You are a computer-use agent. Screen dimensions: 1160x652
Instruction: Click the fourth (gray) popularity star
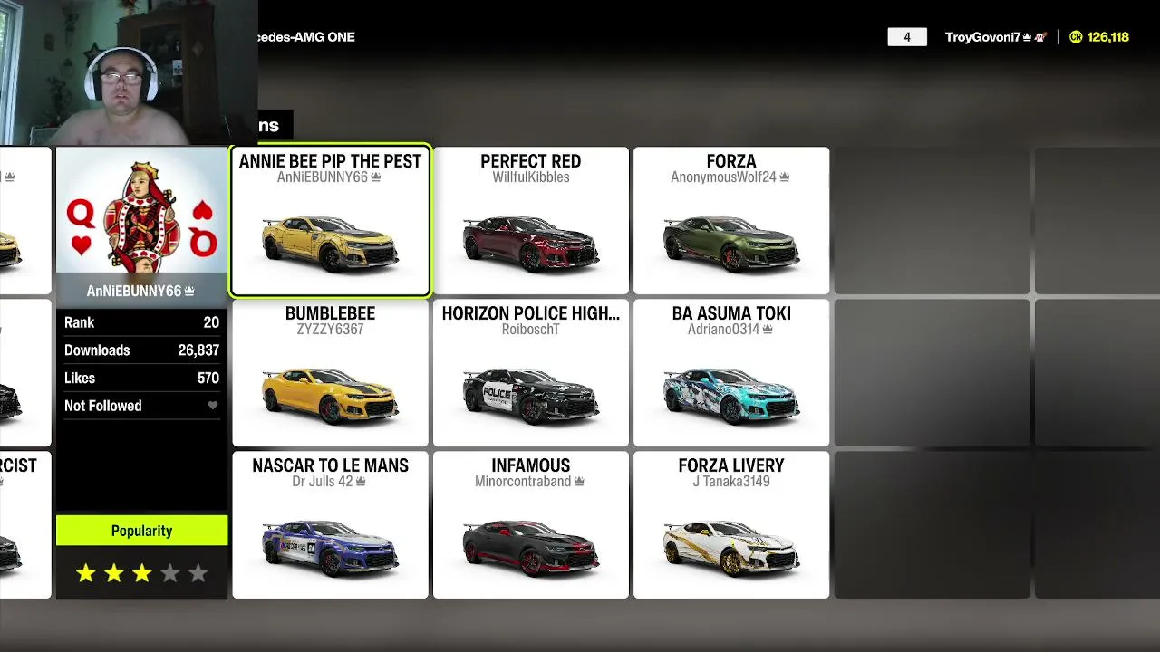click(170, 572)
